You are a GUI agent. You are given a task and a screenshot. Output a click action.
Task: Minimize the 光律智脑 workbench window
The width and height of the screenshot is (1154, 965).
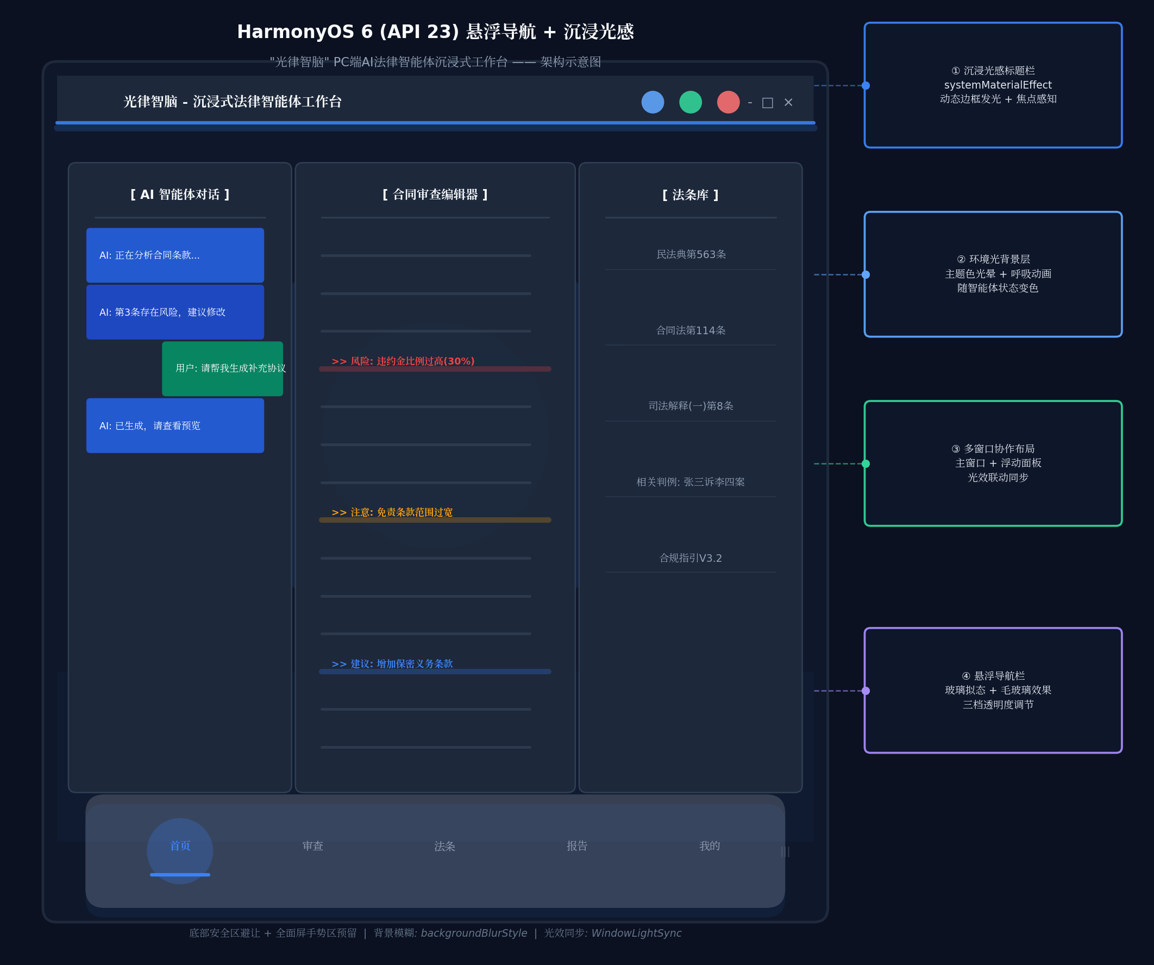pos(750,103)
